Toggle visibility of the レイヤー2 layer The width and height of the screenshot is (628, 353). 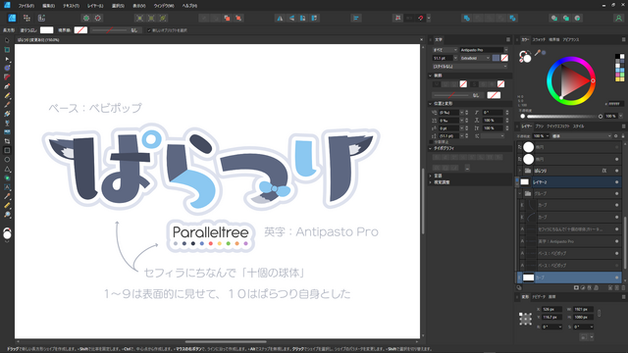click(617, 182)
